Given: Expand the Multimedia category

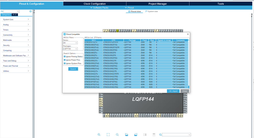Looking at the screenshot, I should point(16,40).
